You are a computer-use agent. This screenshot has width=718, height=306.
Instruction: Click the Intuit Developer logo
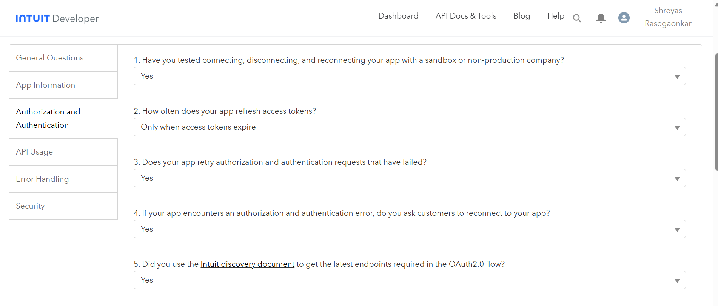click(57, 19)
